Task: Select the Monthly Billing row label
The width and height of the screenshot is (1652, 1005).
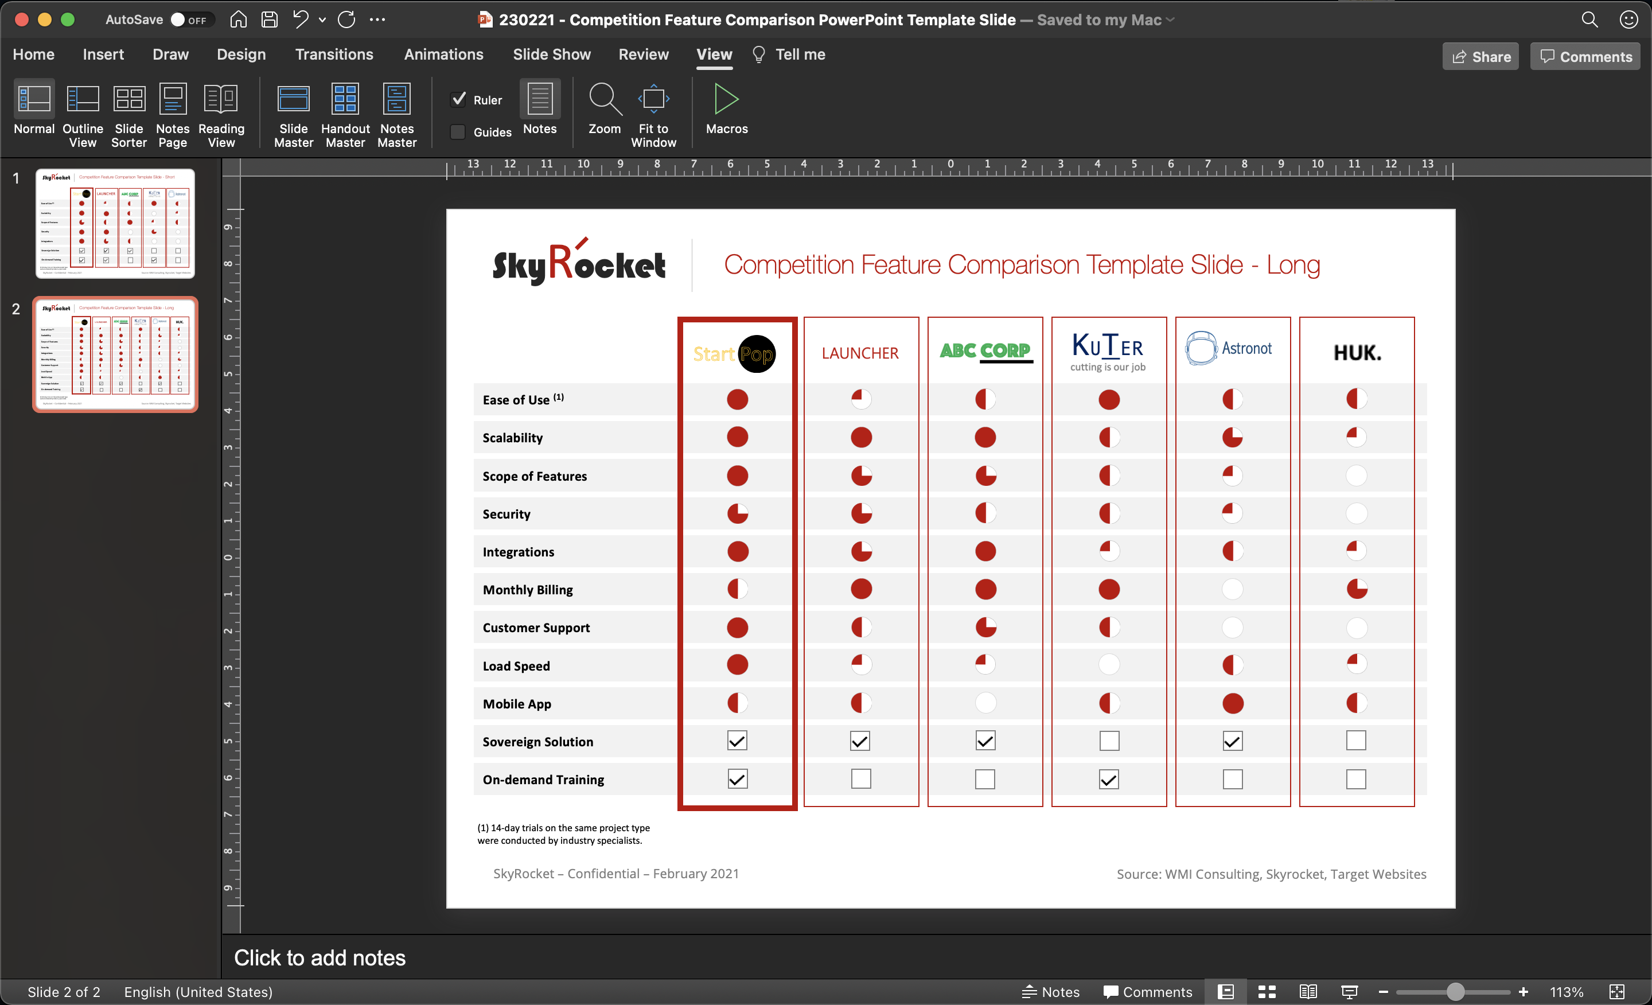Action: pyautogui.click(x=528, y=590)
